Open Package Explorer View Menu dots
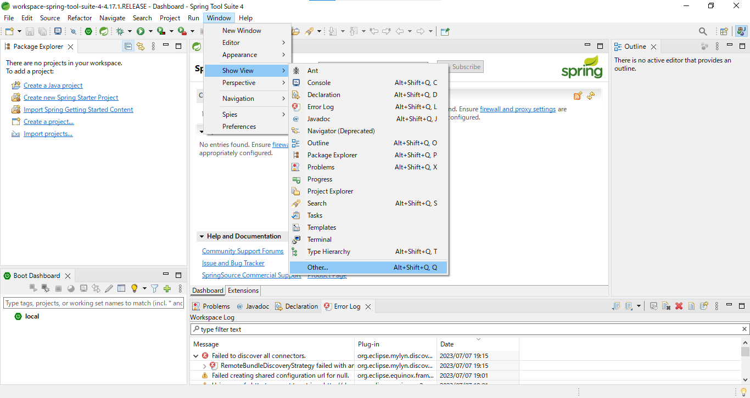The width and height of the screenshot is (750, 398). click(153, 46)
